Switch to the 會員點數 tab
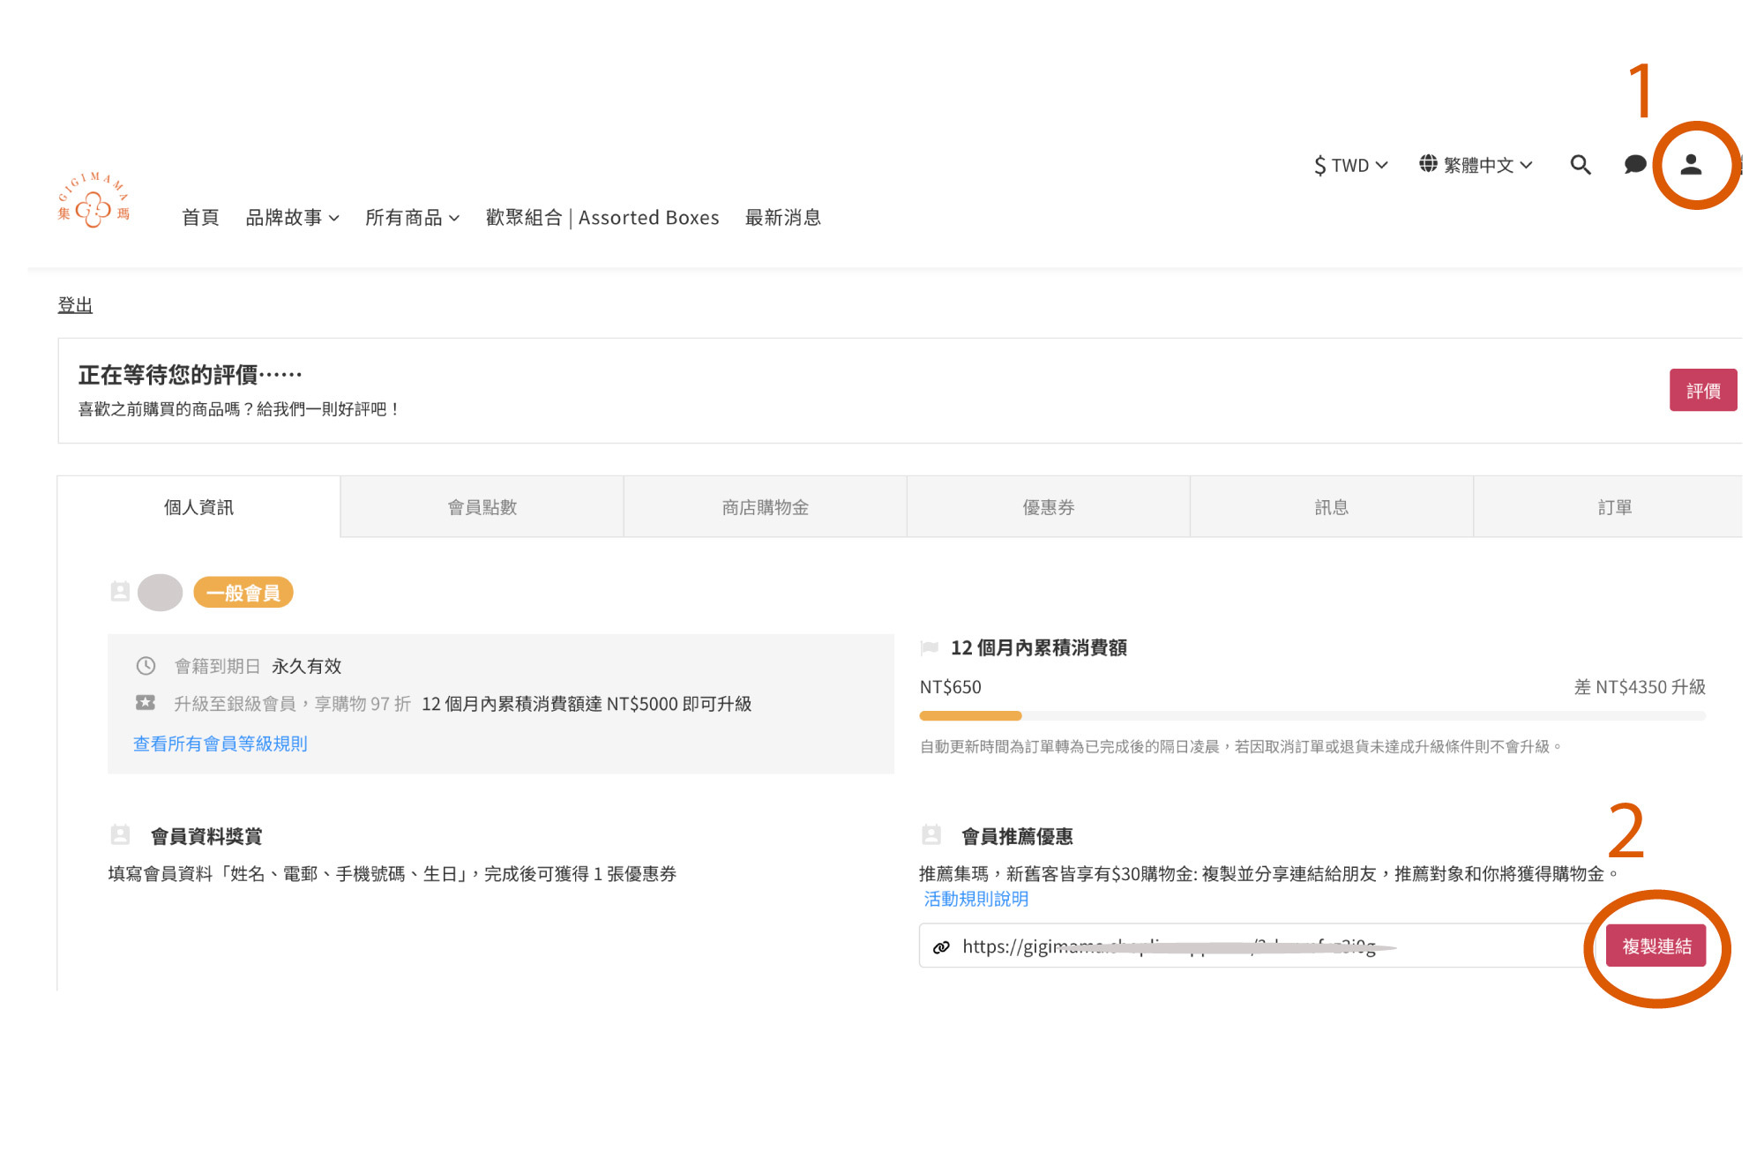This screenshot has height=1166, width=1764. pyautogui.click(x=482, y=507)
